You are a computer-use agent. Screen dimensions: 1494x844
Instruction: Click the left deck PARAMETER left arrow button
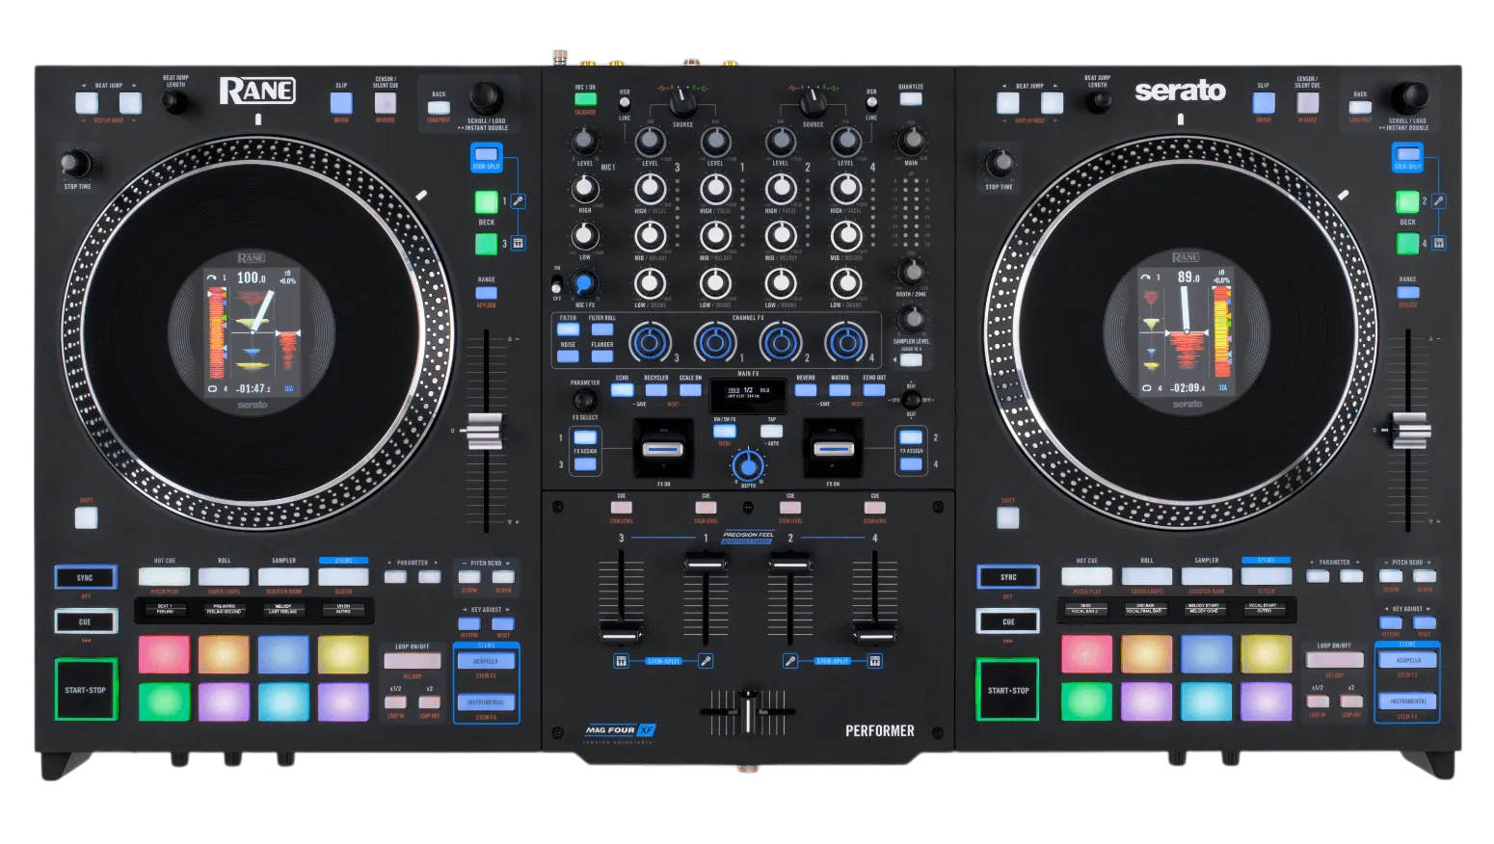pyautogui.click(x=395, y=576)
